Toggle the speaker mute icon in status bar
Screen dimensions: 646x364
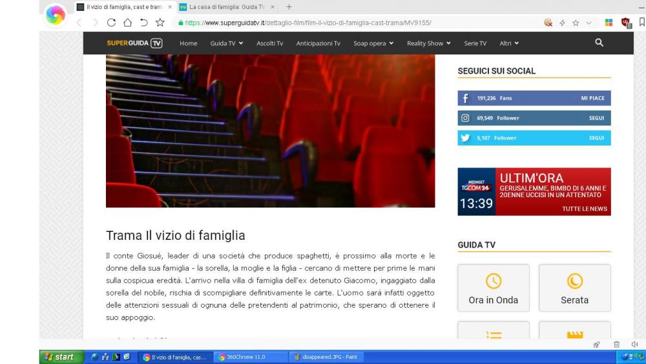click(634, 344)
